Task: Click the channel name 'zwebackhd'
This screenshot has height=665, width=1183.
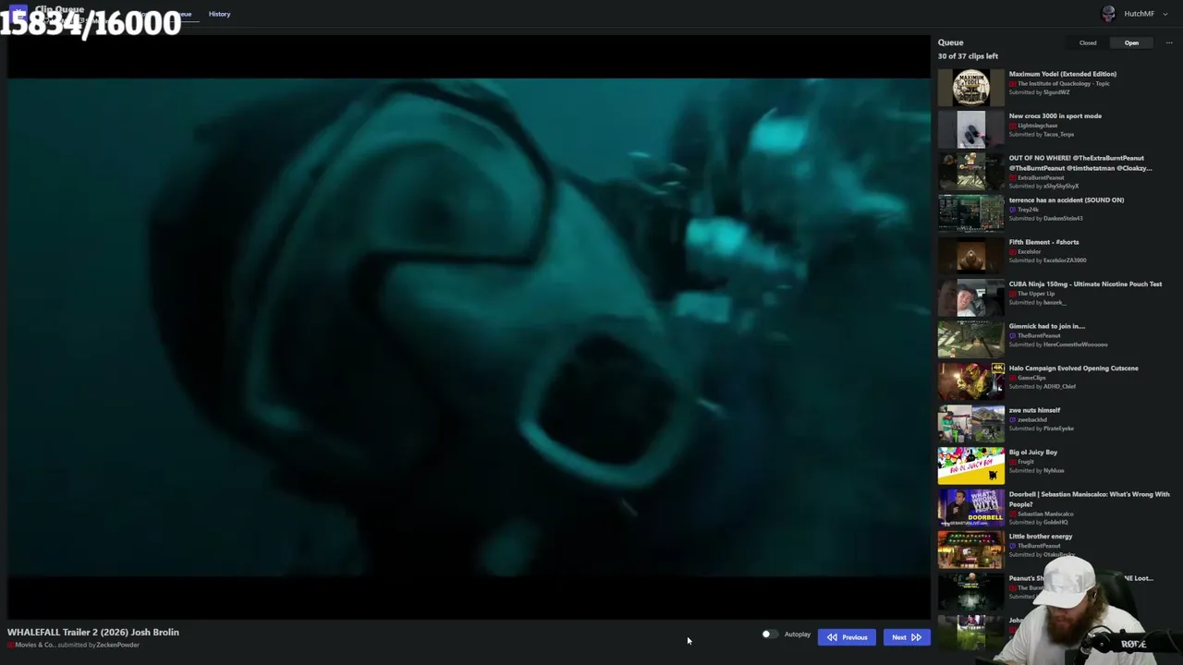Action: (x=1032, y=419)
